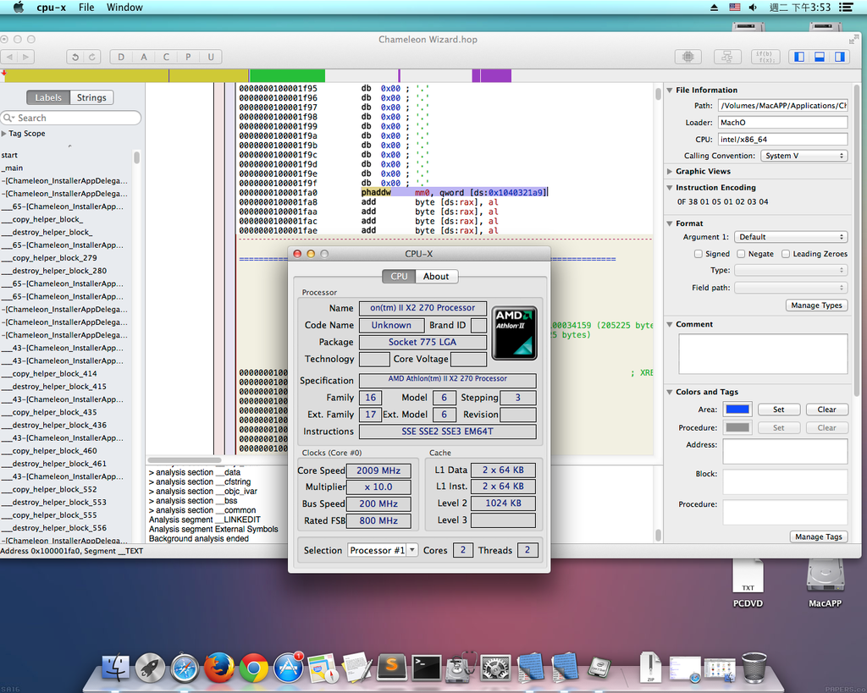Switch to control flow graph view
This screenshot has width=867, height=693.
[x=727, y=57]
